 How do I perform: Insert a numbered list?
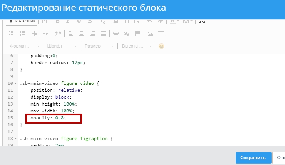11,34
